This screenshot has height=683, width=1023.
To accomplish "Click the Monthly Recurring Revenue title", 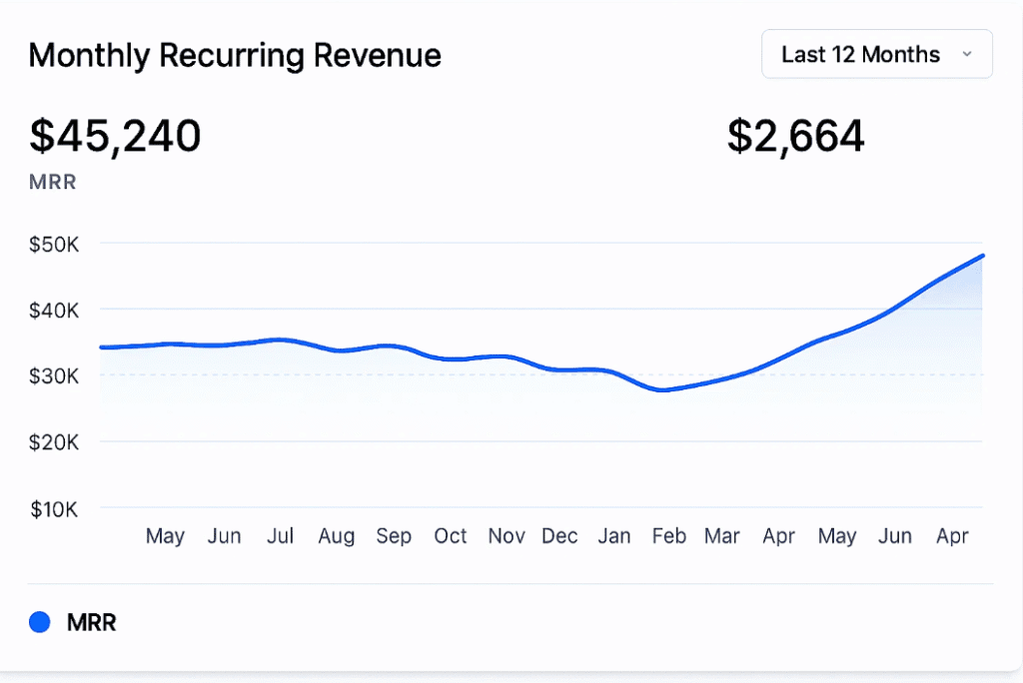I will click(235, 55).
